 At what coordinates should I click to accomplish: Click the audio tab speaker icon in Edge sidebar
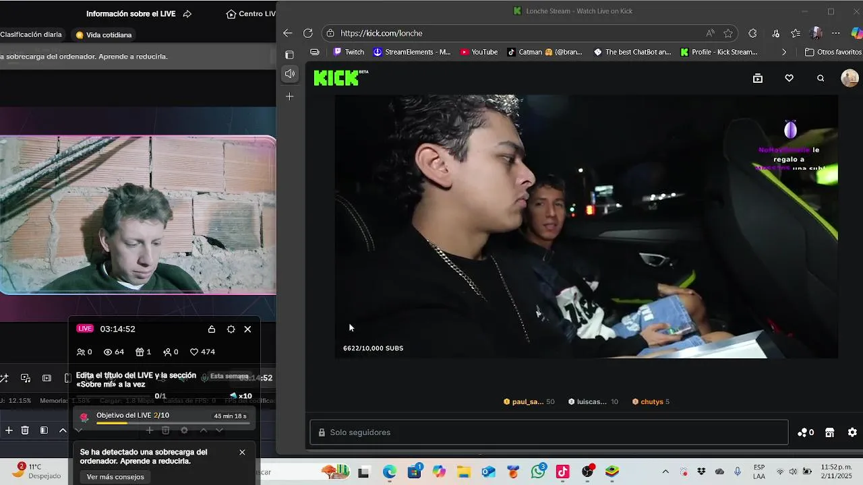click(289, 74)
